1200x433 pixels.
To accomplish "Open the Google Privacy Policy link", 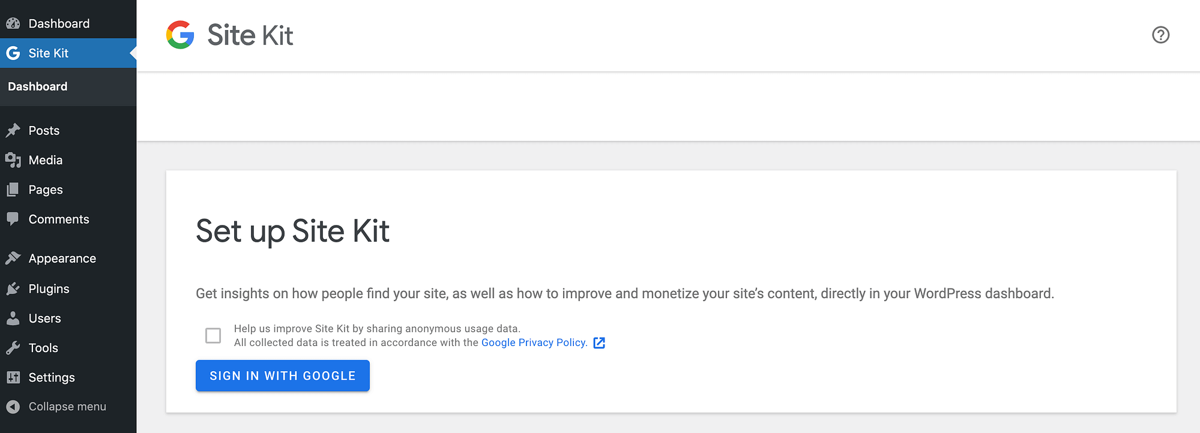I will click(534, 342).
